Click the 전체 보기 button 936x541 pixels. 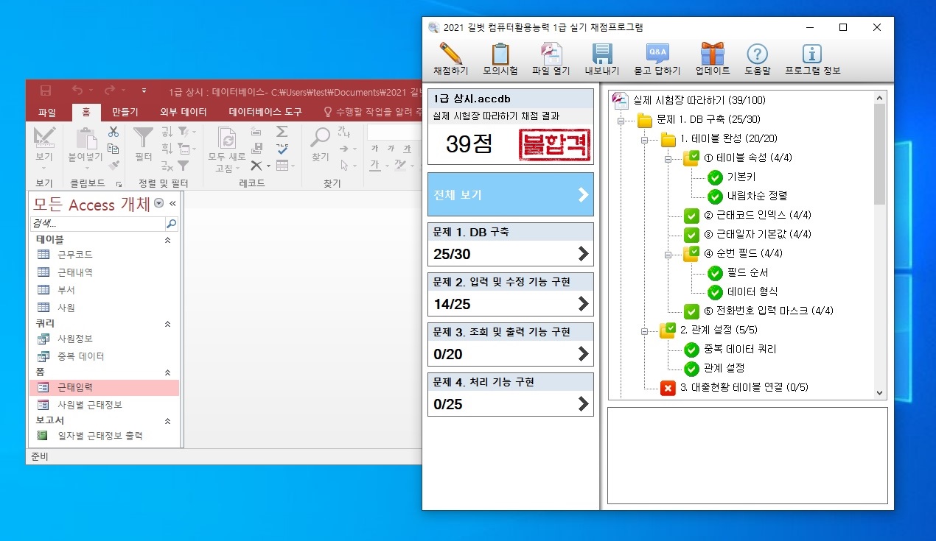pos(510,194)
